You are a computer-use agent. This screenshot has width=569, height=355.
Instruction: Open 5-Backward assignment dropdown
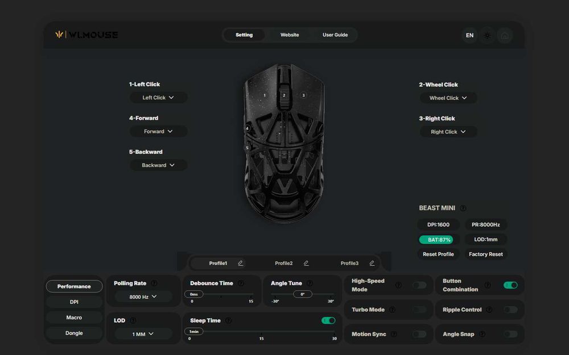tap(159, 165)
